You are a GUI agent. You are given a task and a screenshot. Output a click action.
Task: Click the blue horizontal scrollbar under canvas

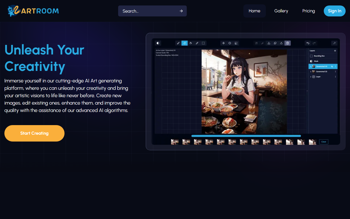(246, 136)
